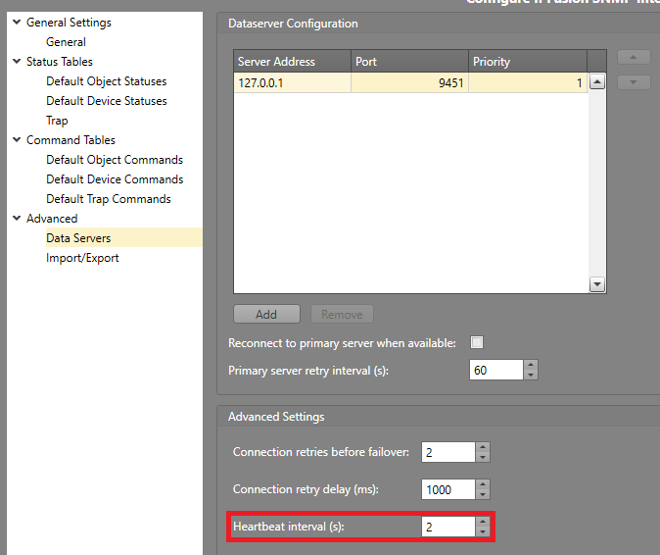
Task: Decrease connection retries before failover
Action: (x=482, y=457)
